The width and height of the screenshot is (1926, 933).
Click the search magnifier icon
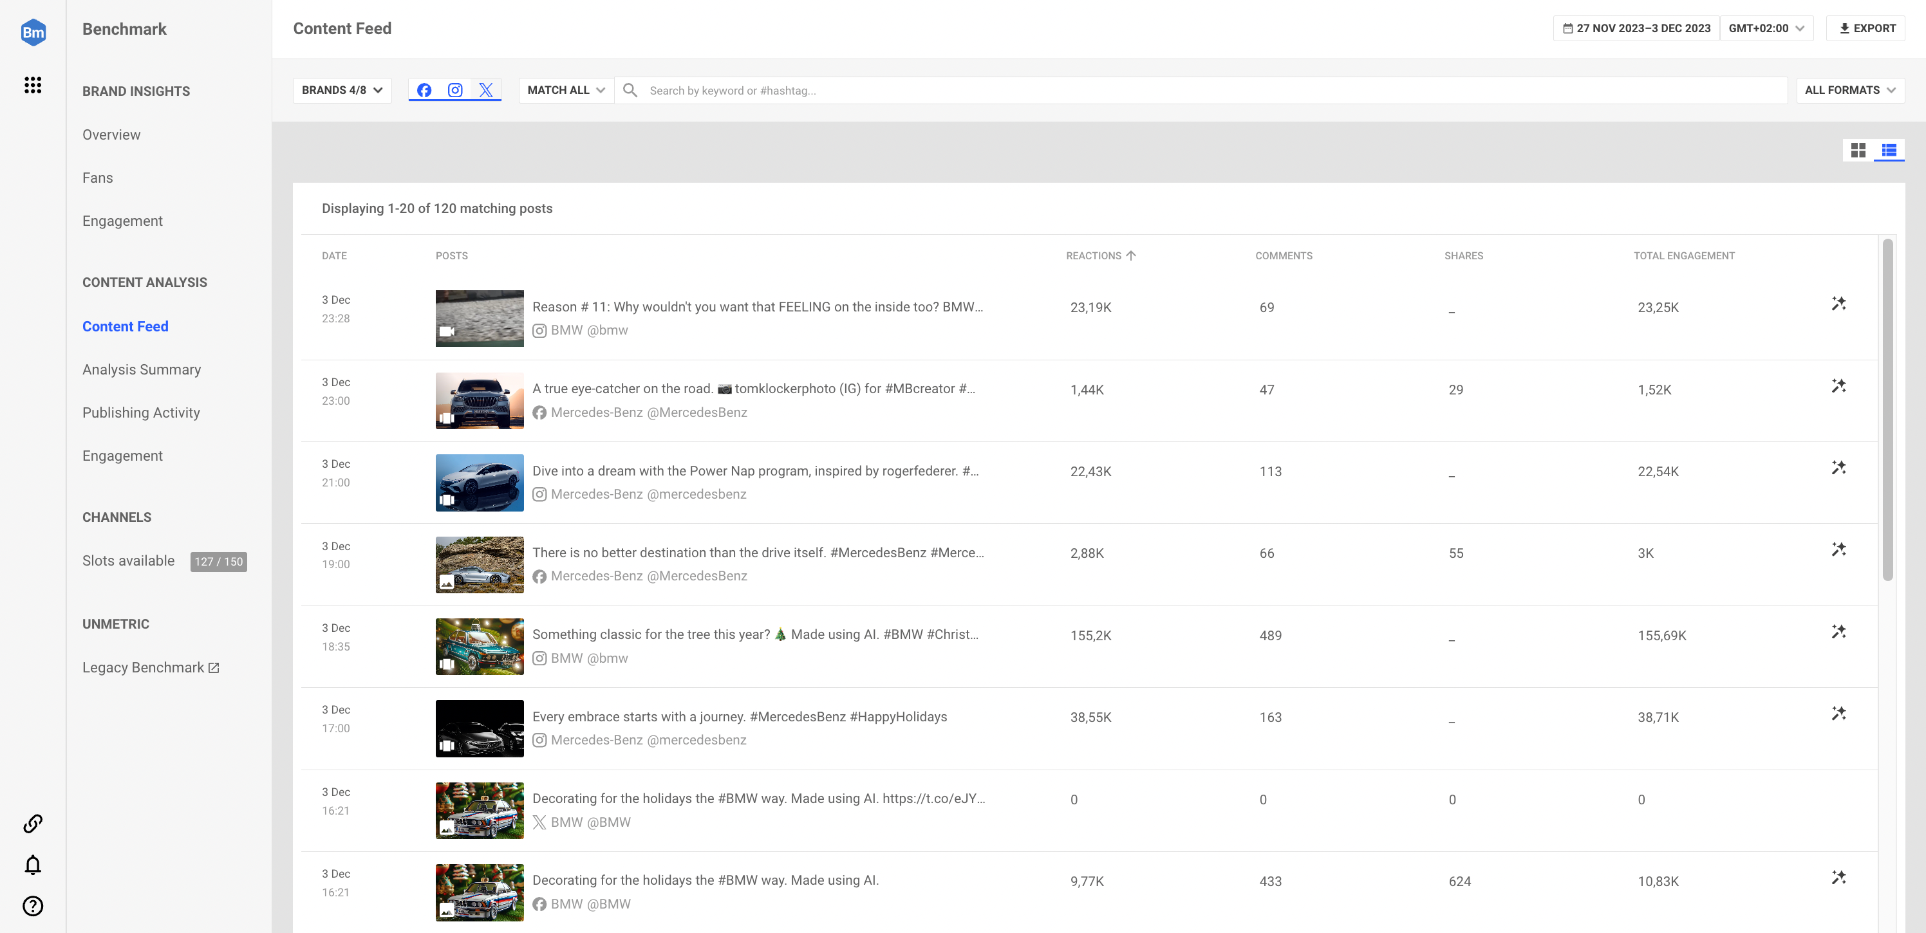(630, 91)
